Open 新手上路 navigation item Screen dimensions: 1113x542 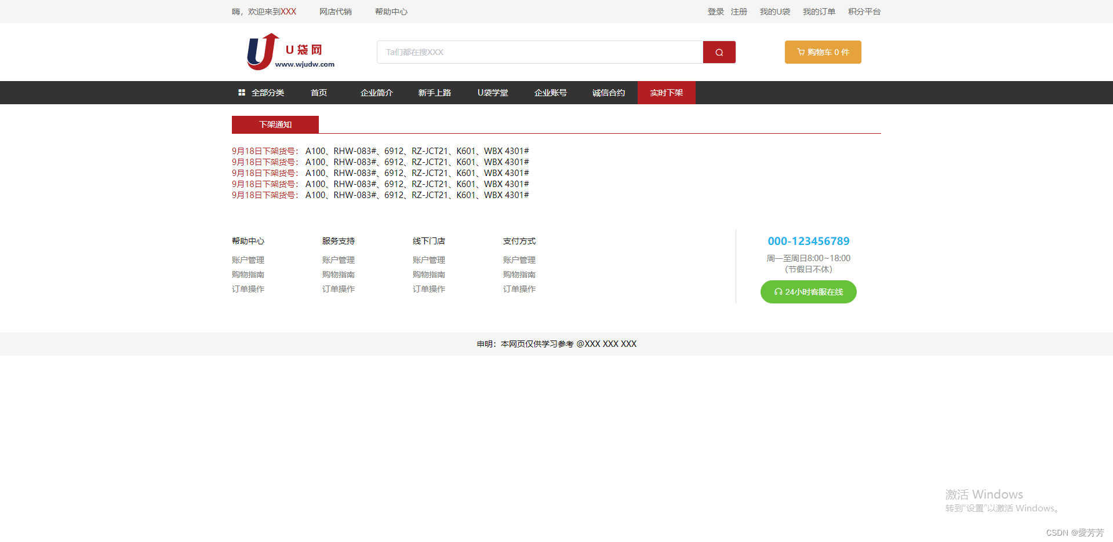click(435, 93)
